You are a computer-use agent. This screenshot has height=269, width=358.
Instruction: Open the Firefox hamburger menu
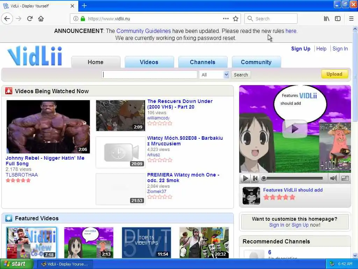pos(351,19)
